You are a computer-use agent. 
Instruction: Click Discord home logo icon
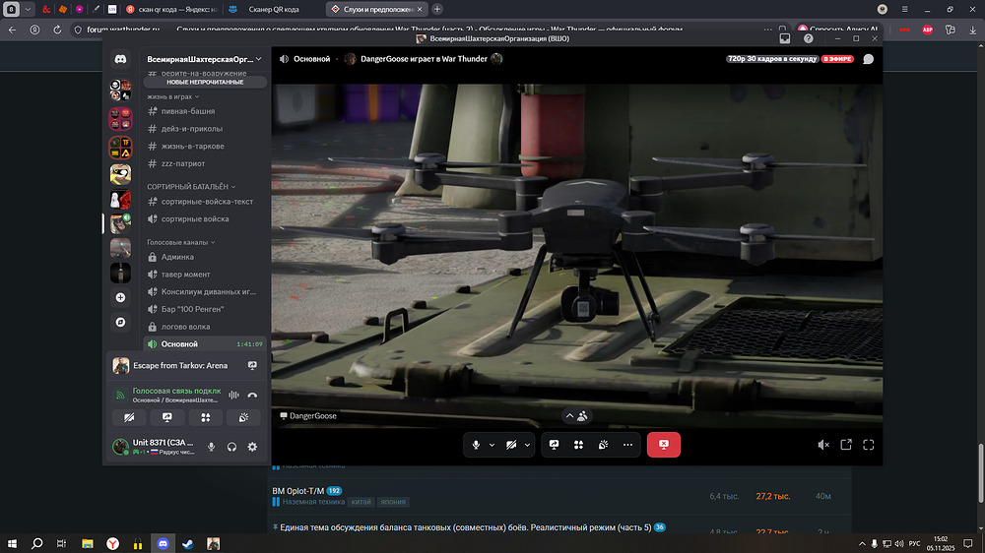(x=120, y=59)
